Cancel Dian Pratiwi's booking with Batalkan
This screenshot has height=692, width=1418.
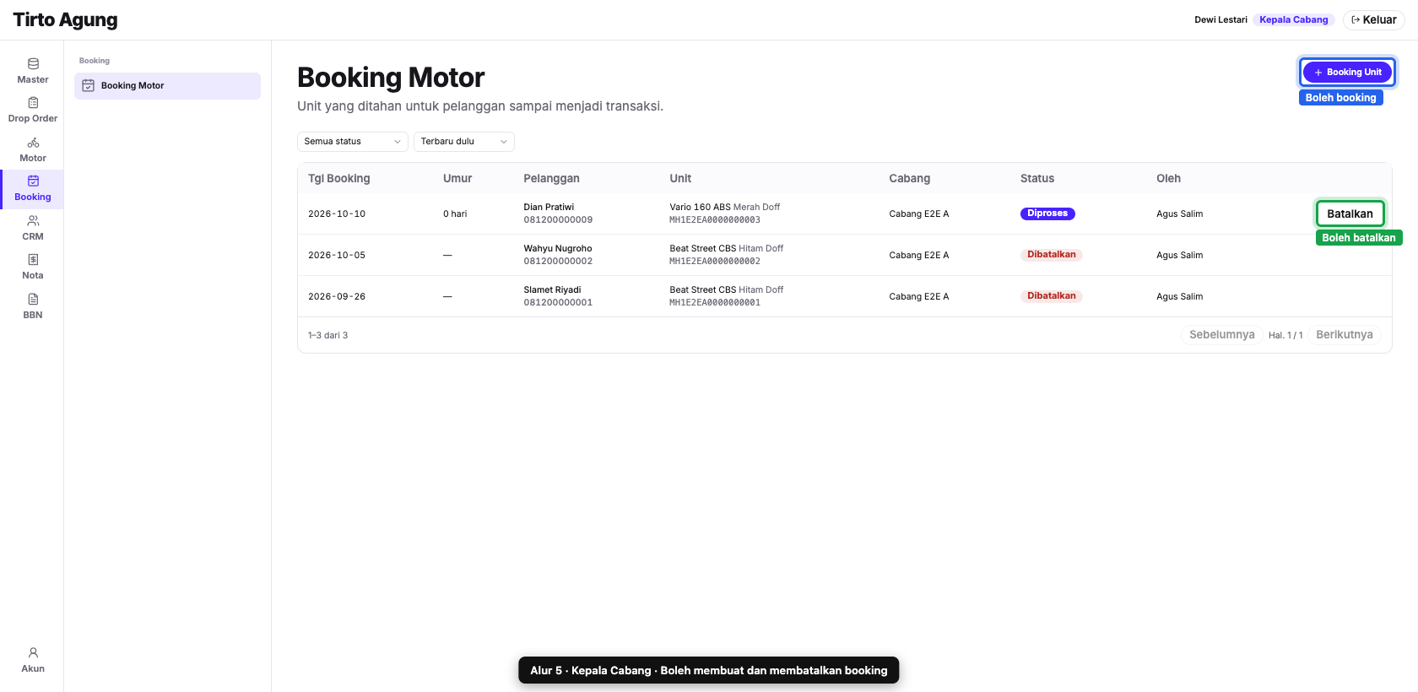coord(1350,214)
